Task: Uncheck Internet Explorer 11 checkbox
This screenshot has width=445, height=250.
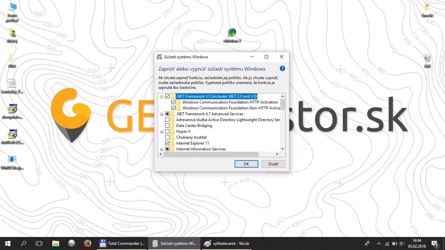Action: pos(167,143)
